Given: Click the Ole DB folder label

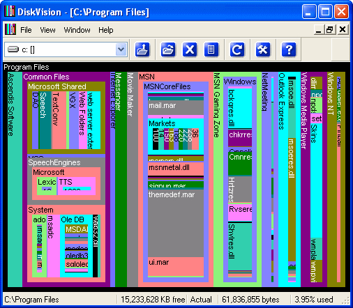Looking at the screenshot, I should click(x=73, y=220).
